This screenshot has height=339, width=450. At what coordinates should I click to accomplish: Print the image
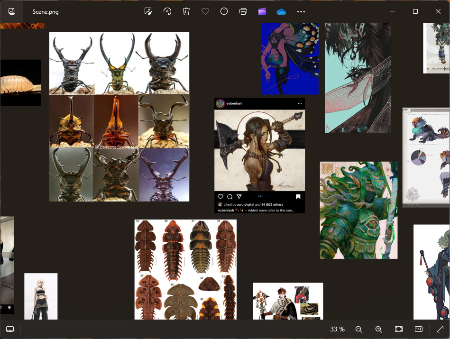243,11
